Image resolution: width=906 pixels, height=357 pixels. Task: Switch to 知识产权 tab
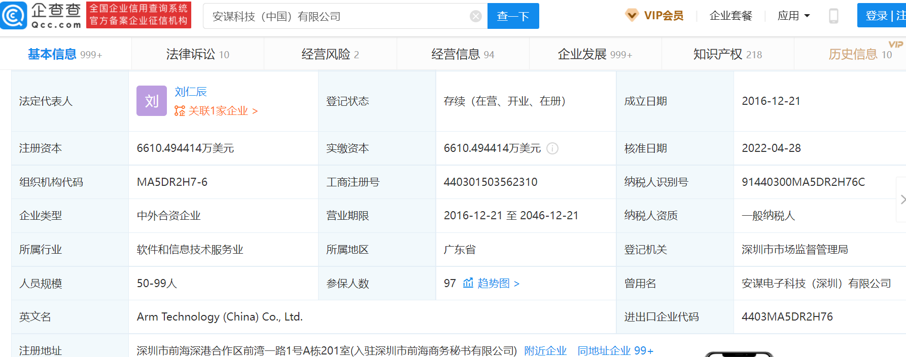(x=727, y=54)
